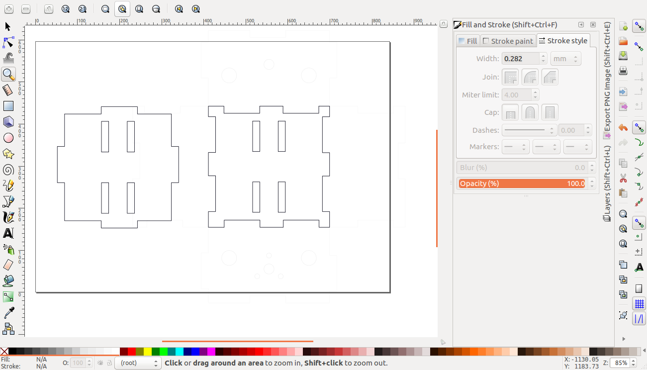Open the (root) layer dropdown
The width and height of the screenshot is (647, 370).
(x=137, y=363)
